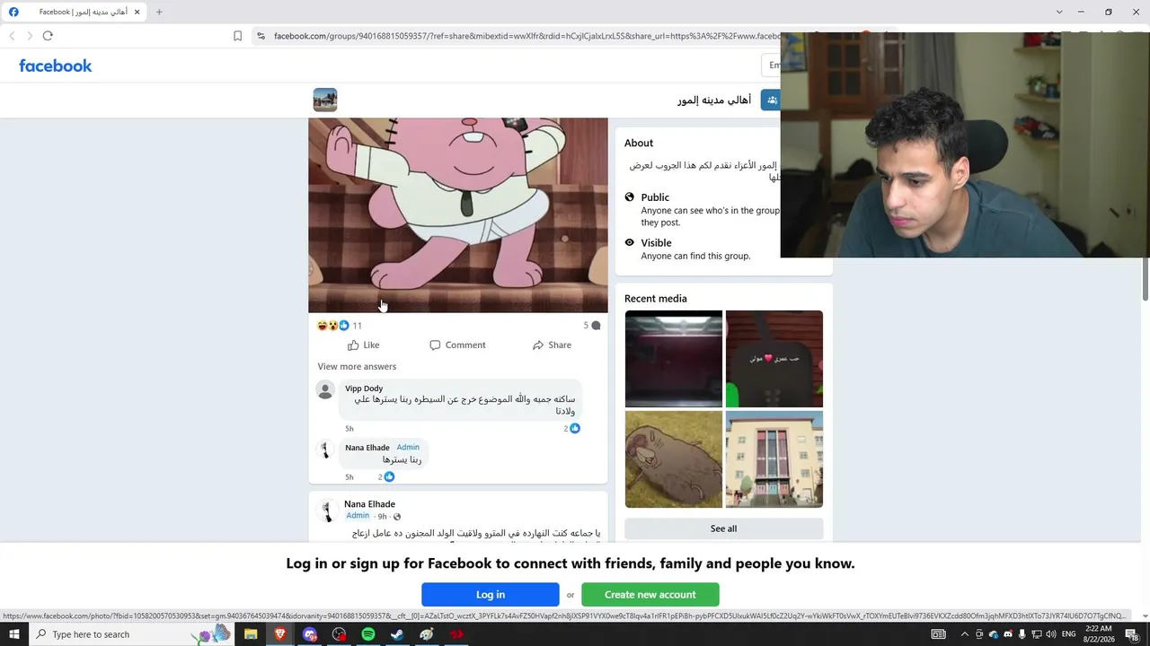
Task: Open the 5 comments count on post
Action: [x=591, y=326]
